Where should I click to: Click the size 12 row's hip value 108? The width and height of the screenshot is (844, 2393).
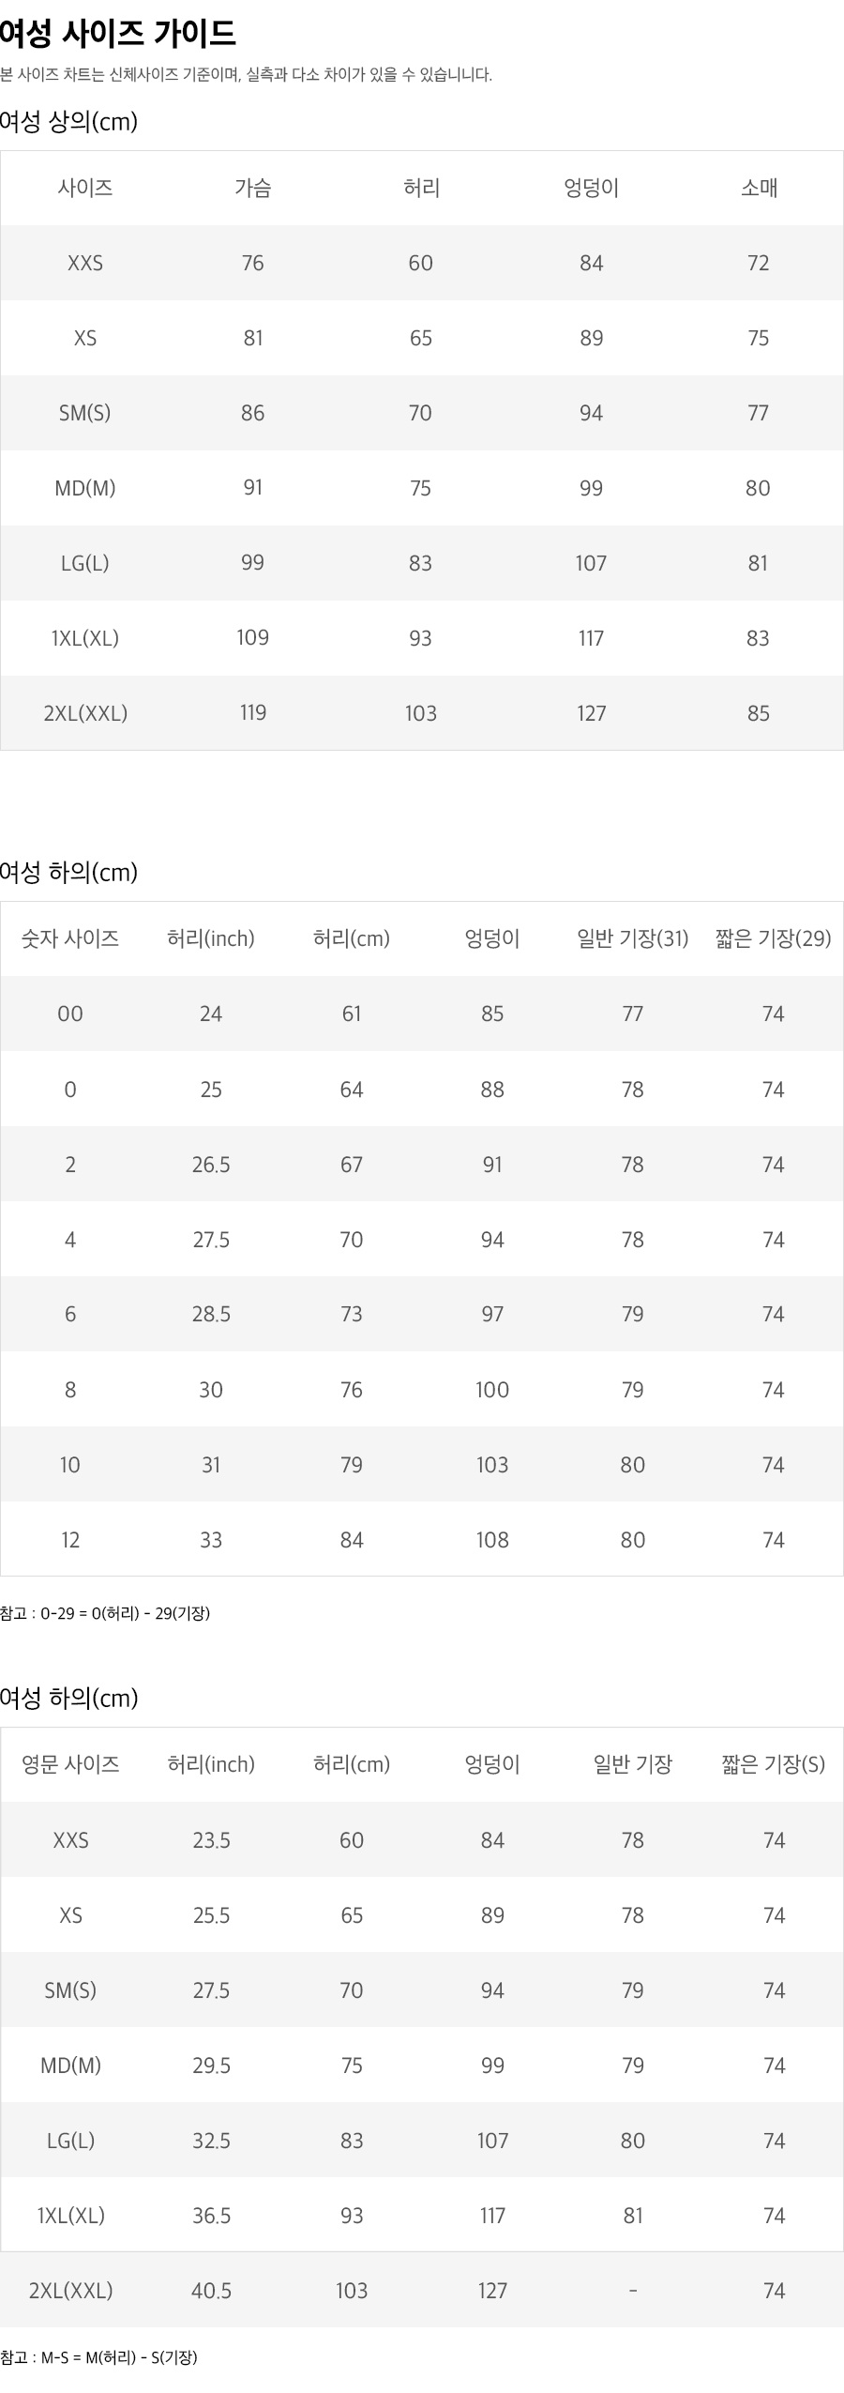tap(492, 1540)
